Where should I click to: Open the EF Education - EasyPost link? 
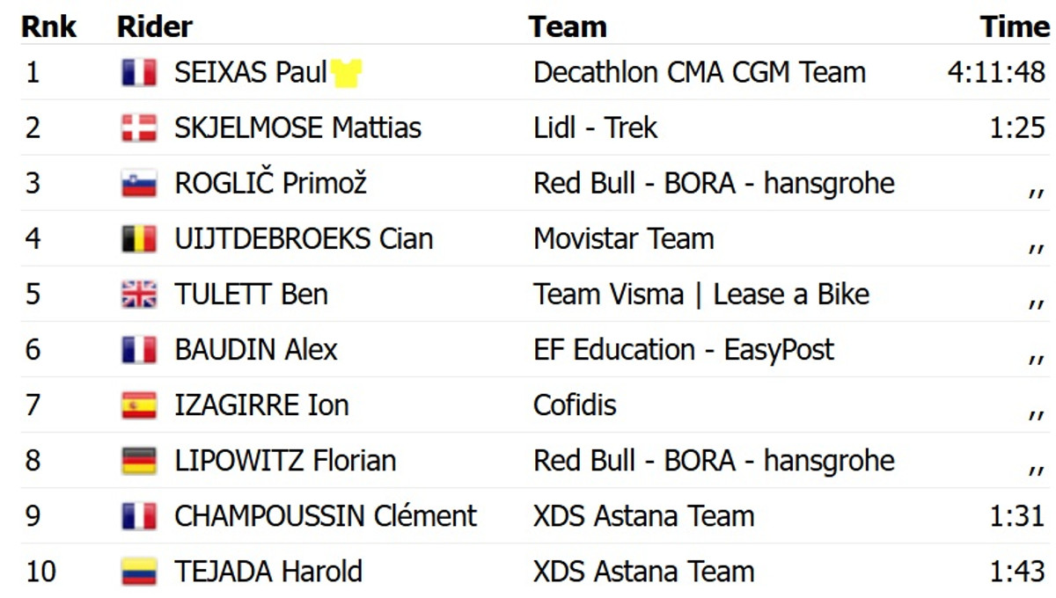(683, 349)
